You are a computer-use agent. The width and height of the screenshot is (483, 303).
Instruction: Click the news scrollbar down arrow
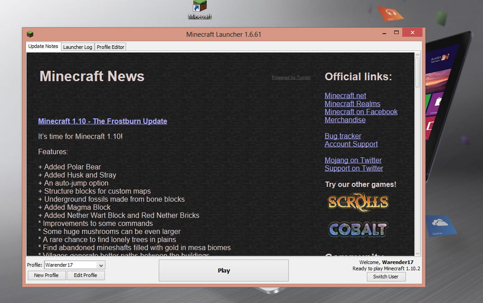[x=418, y=254]
